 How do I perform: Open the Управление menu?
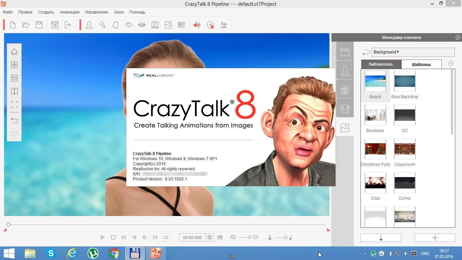97,12
